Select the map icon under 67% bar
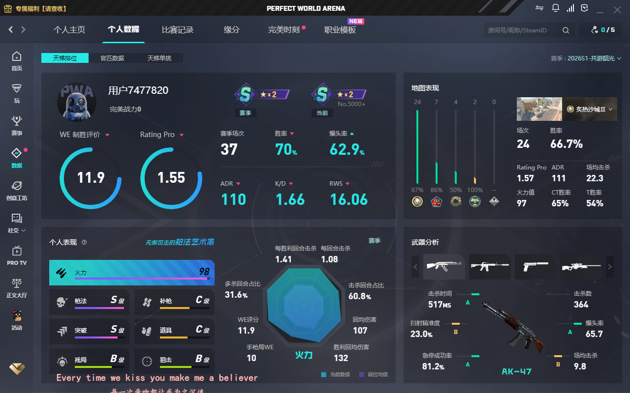The image size is (630, 393). 417,201
